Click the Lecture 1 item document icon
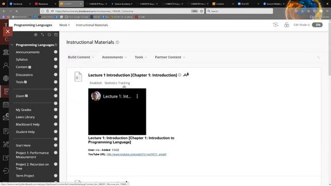The height and width of the screenshot is (186, 331). point(78,76)
